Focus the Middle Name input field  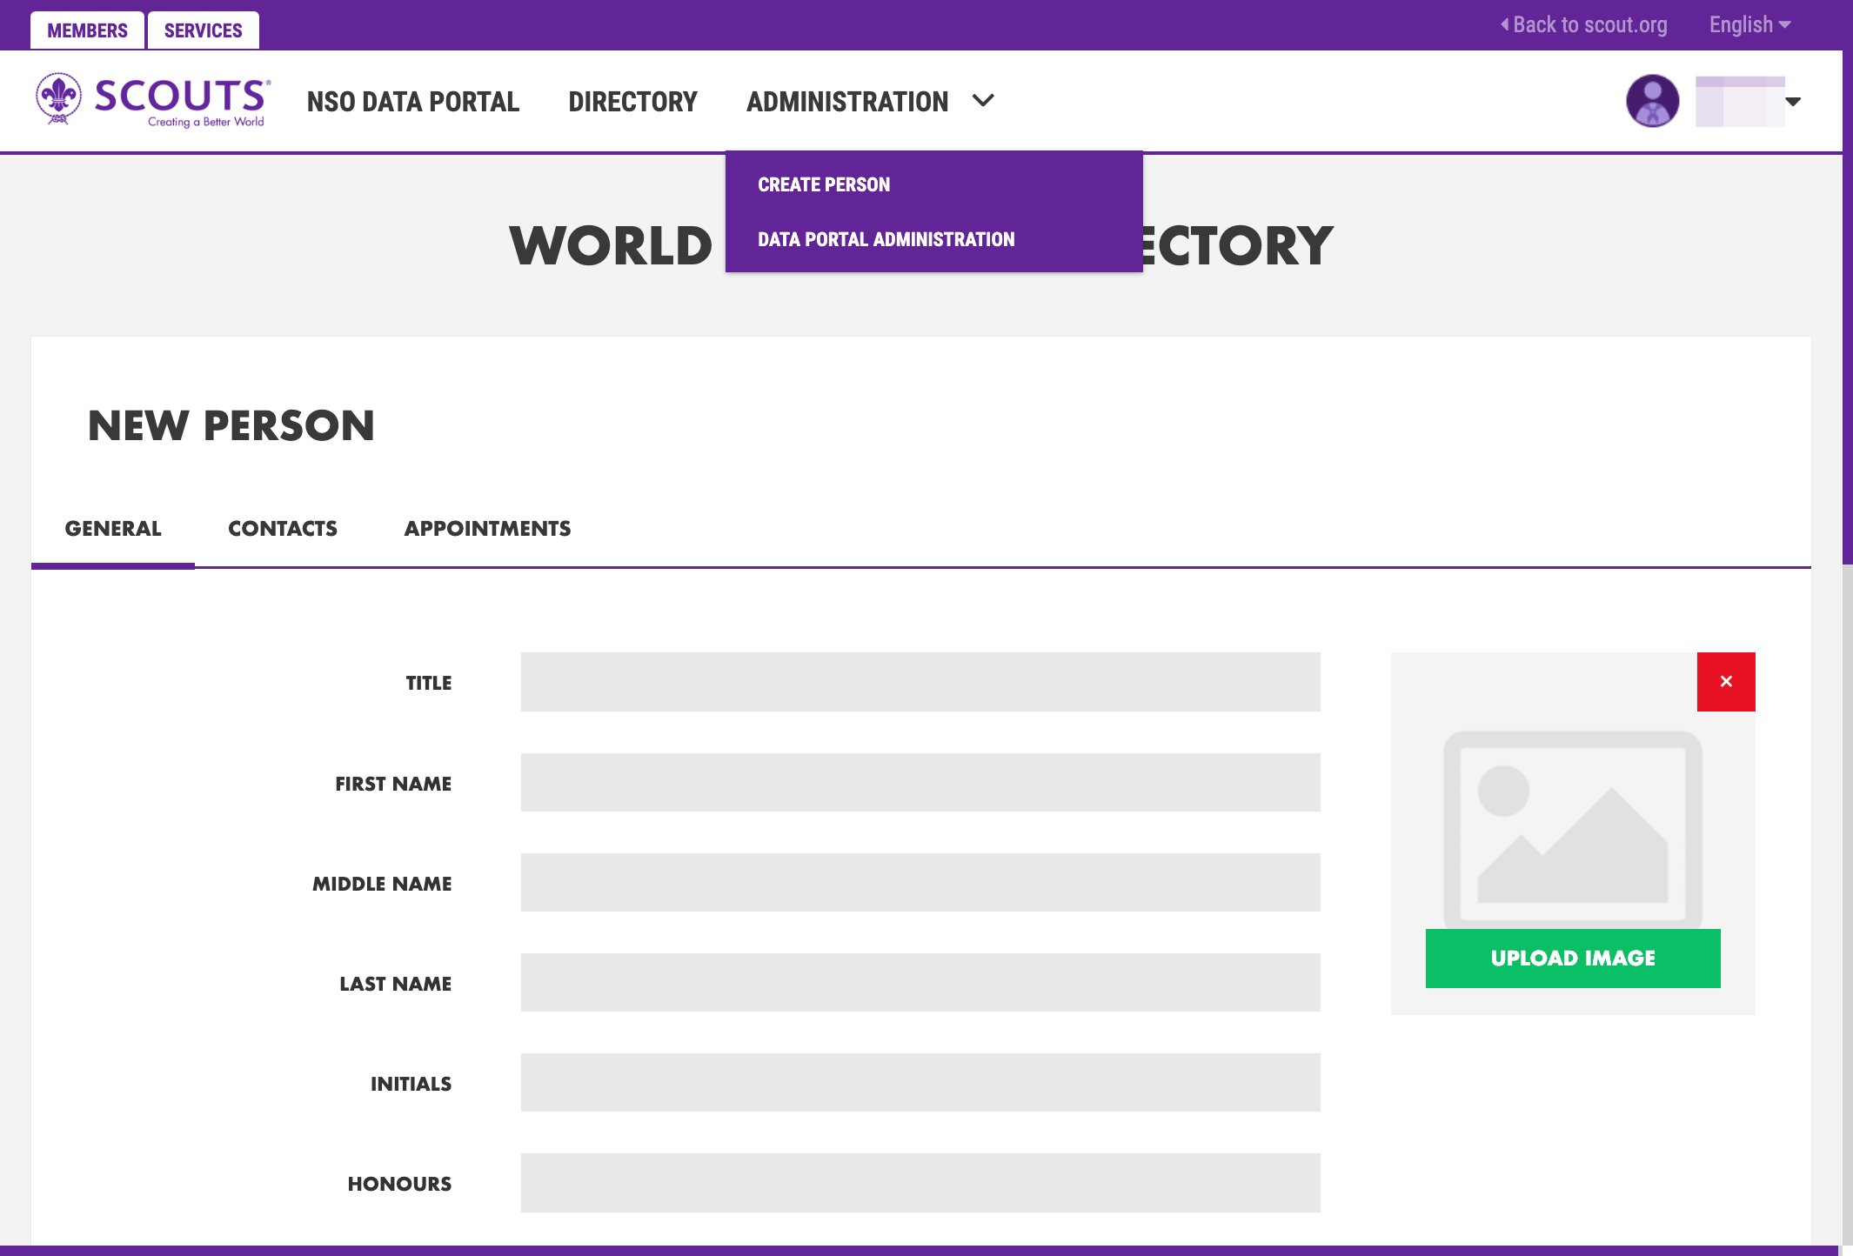(x=920, y=883)
